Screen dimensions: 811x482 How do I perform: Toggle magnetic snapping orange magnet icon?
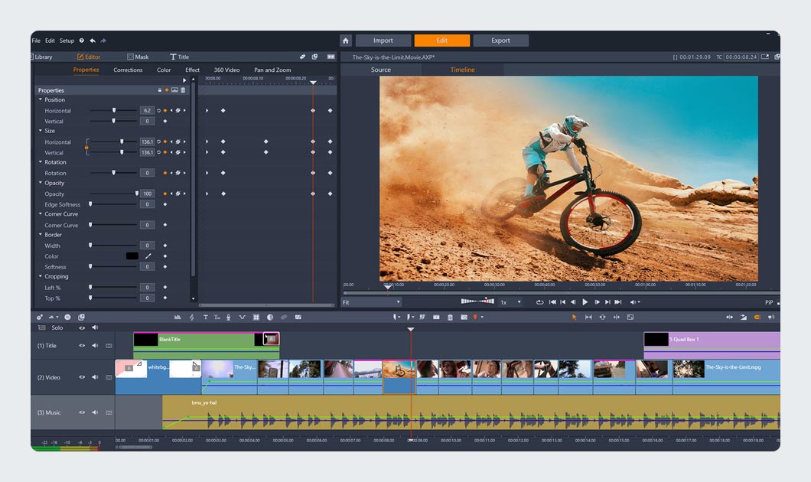coord(757,317)
